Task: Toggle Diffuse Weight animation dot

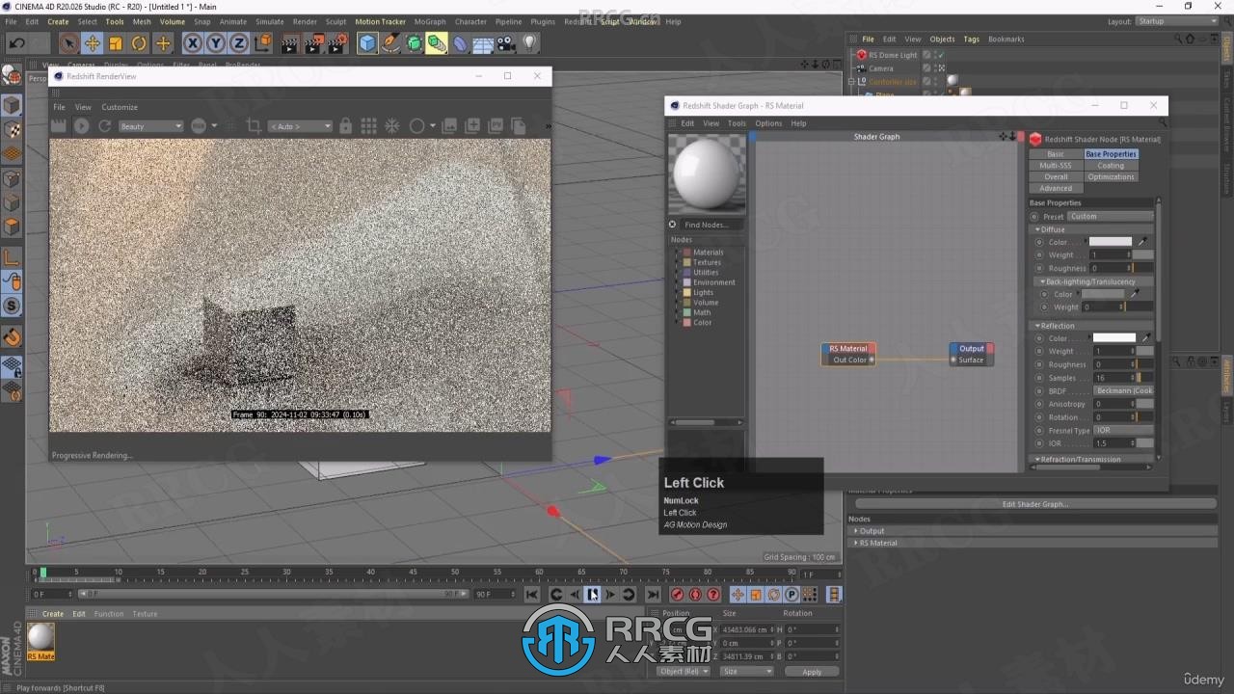Action: click(1040, 255)
